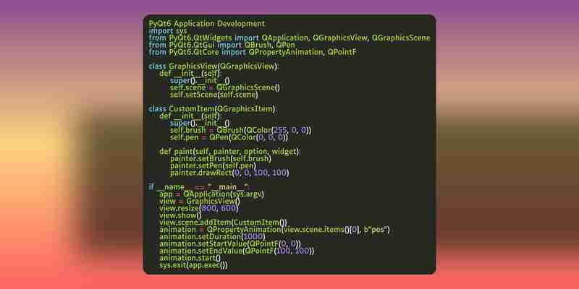Screen dimensions: 579x289
Task: Click "view = GraphicsView()" line
Action: [200, 202]
